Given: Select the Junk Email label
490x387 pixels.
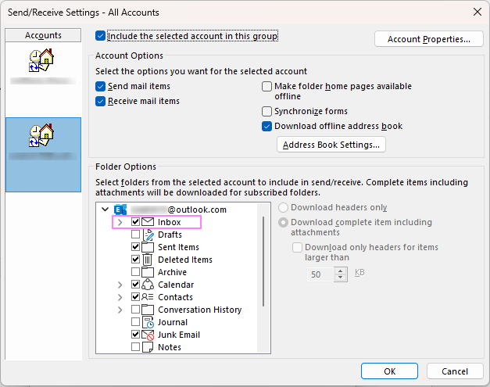Looking at the screenshot, I should 179,335.
